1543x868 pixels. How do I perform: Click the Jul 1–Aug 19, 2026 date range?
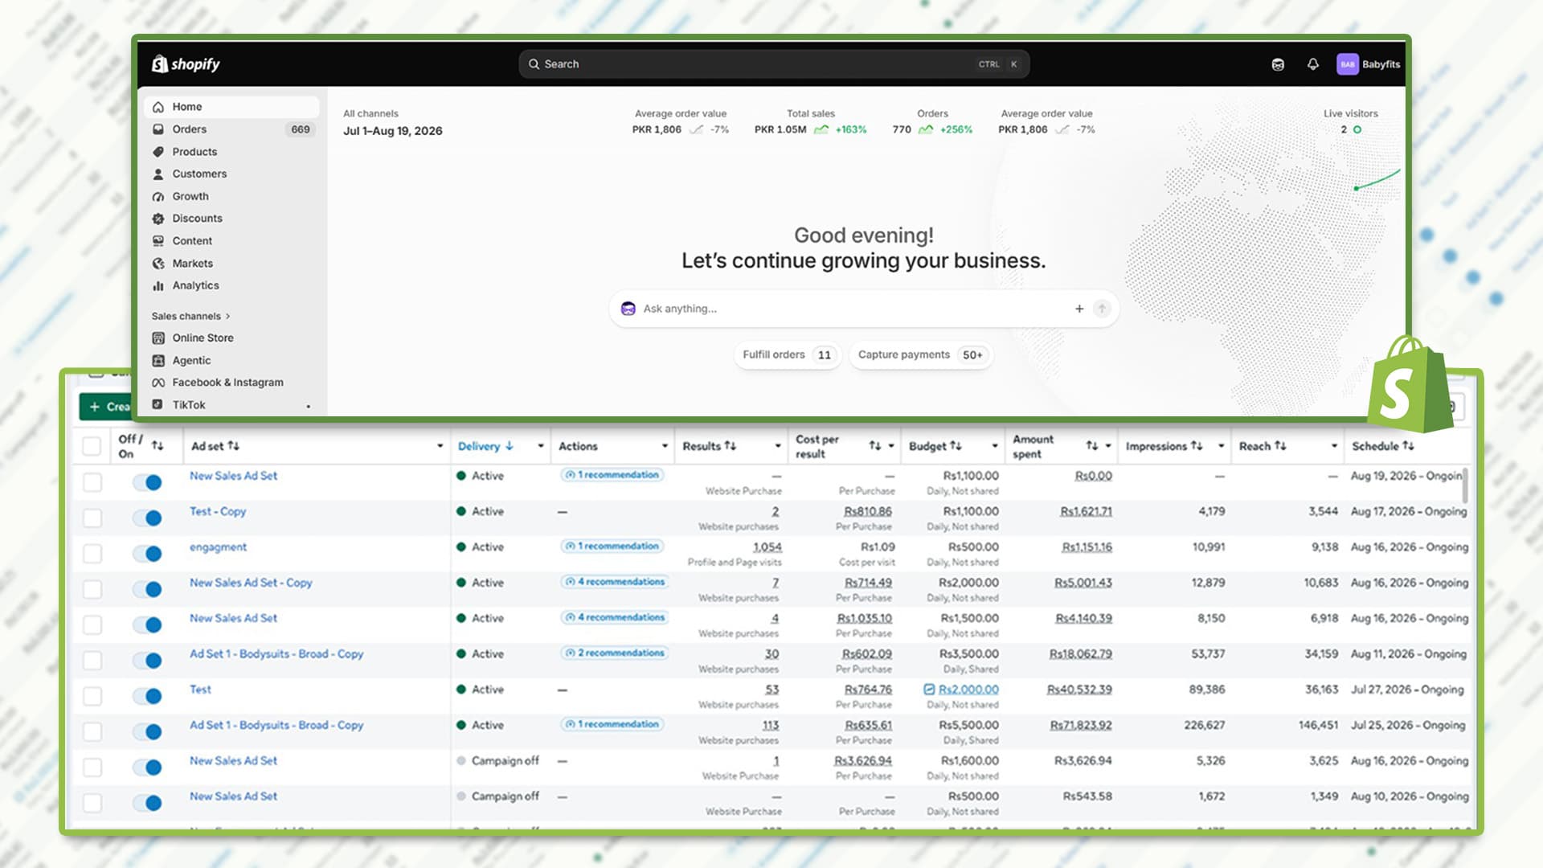point(393,131)
